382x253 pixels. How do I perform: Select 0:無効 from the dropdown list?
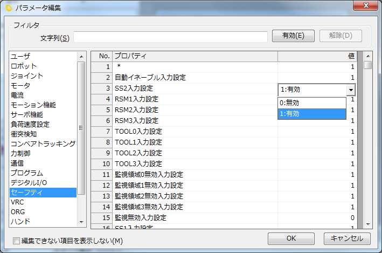tap(311, 102)
